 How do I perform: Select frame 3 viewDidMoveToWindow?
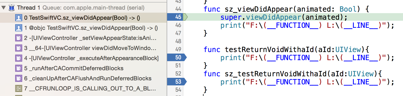point(83,48)
